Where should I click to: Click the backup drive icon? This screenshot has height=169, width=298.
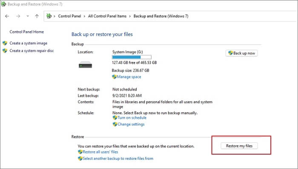coord(85,65)
